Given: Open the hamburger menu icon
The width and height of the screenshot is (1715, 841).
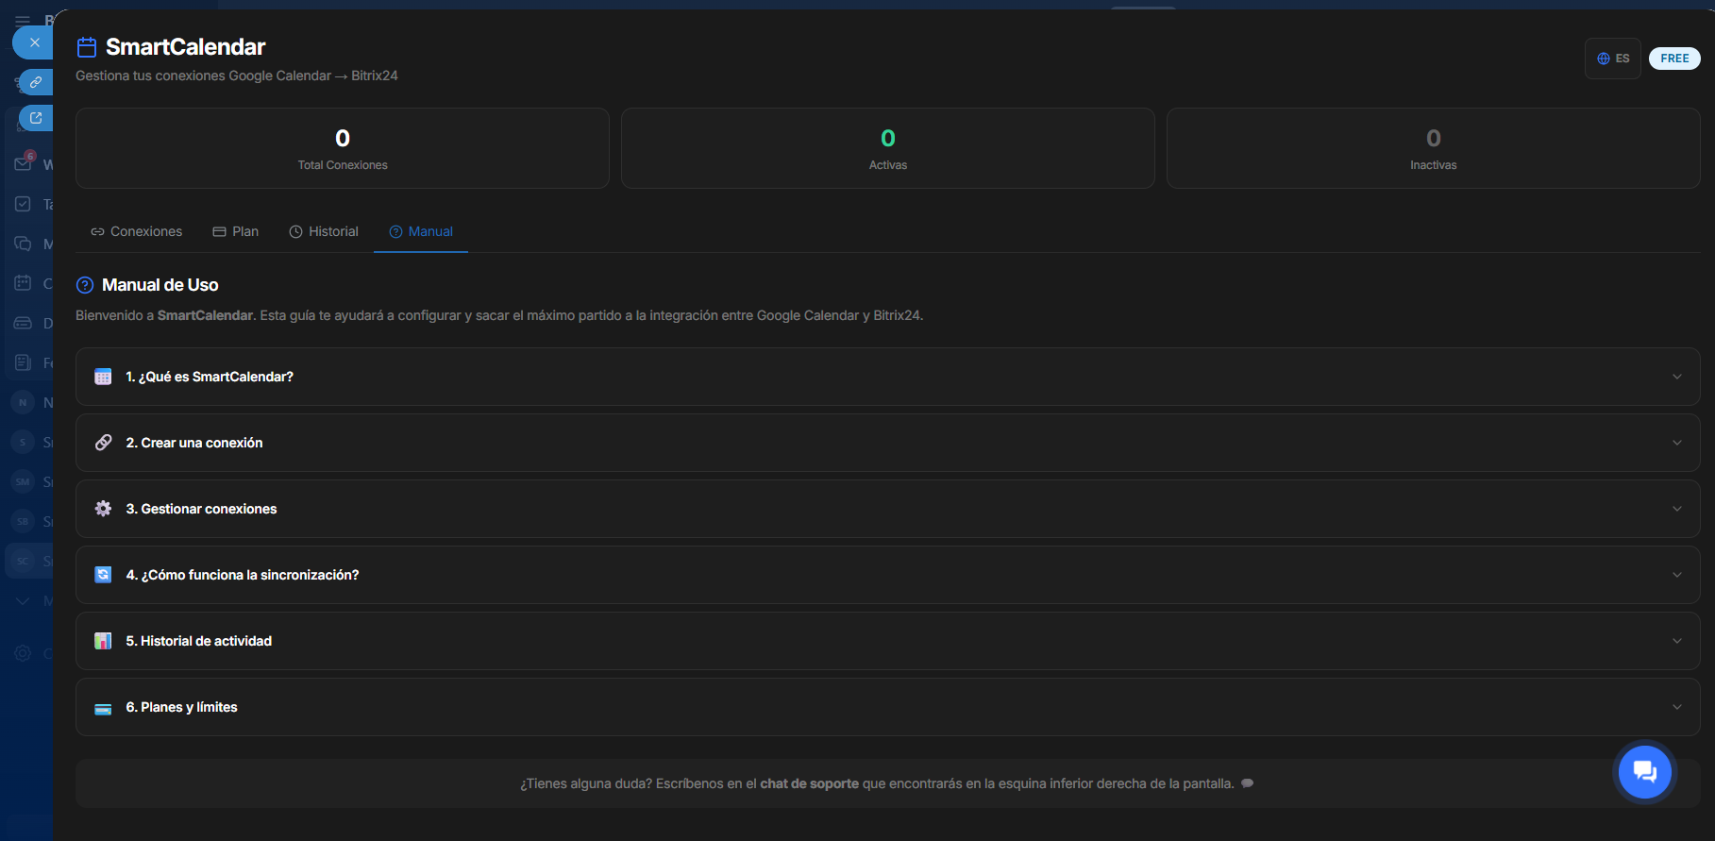Looking at the screenshot, I should point(23,20).
